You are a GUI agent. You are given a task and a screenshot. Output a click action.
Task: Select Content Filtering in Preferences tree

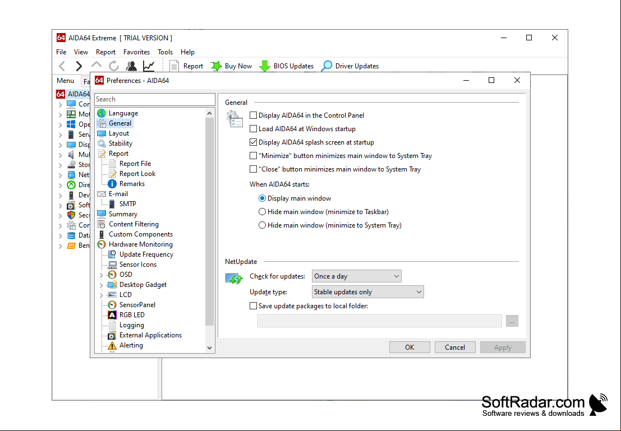(134, 224)
